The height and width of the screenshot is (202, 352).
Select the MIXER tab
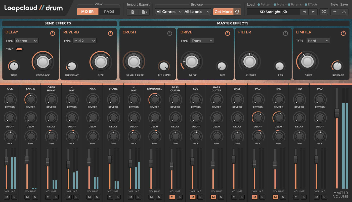[x=87, y=12]
